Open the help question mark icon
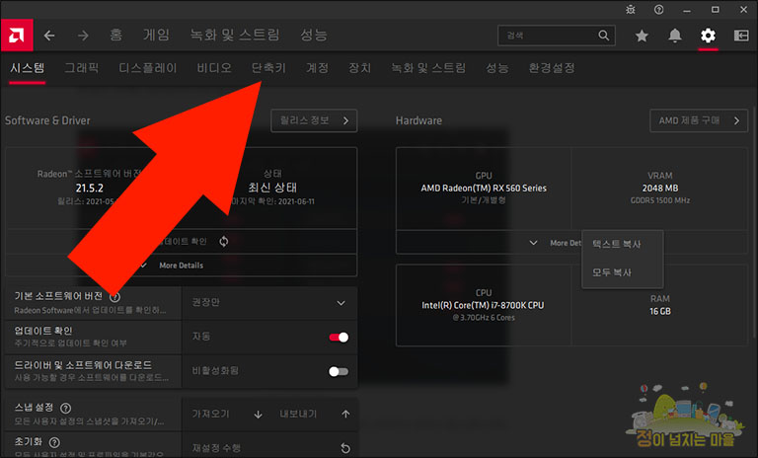Image resolution: width=758 pixels, height=458 pixels. click(x=658, y=9)
